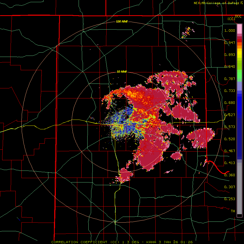Click the DCC product label

click(238, 16)
